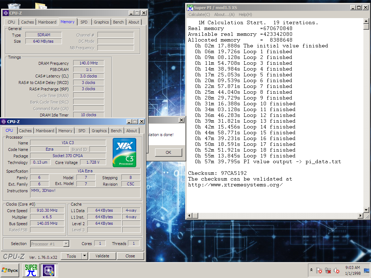Screen dimensions: 371x278
Task: Close the calculation done dialog
Action: (x=181, y=120)
